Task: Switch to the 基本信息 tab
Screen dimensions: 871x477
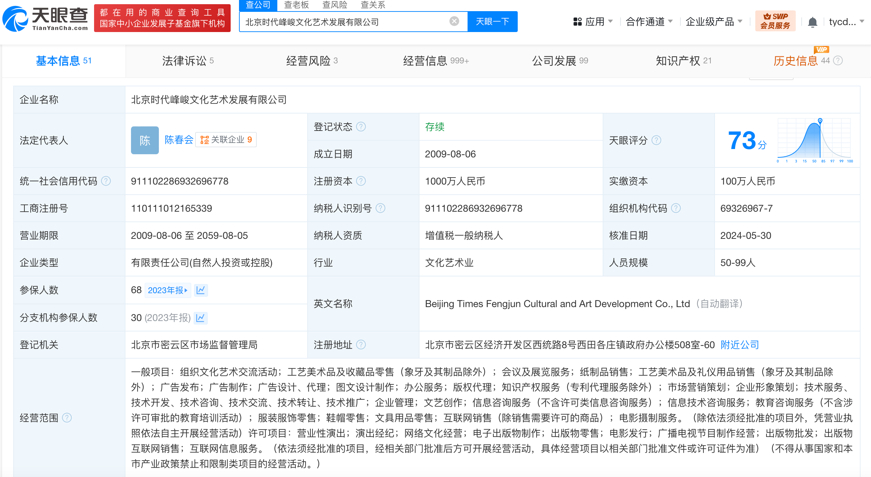Action: [64, 61]
